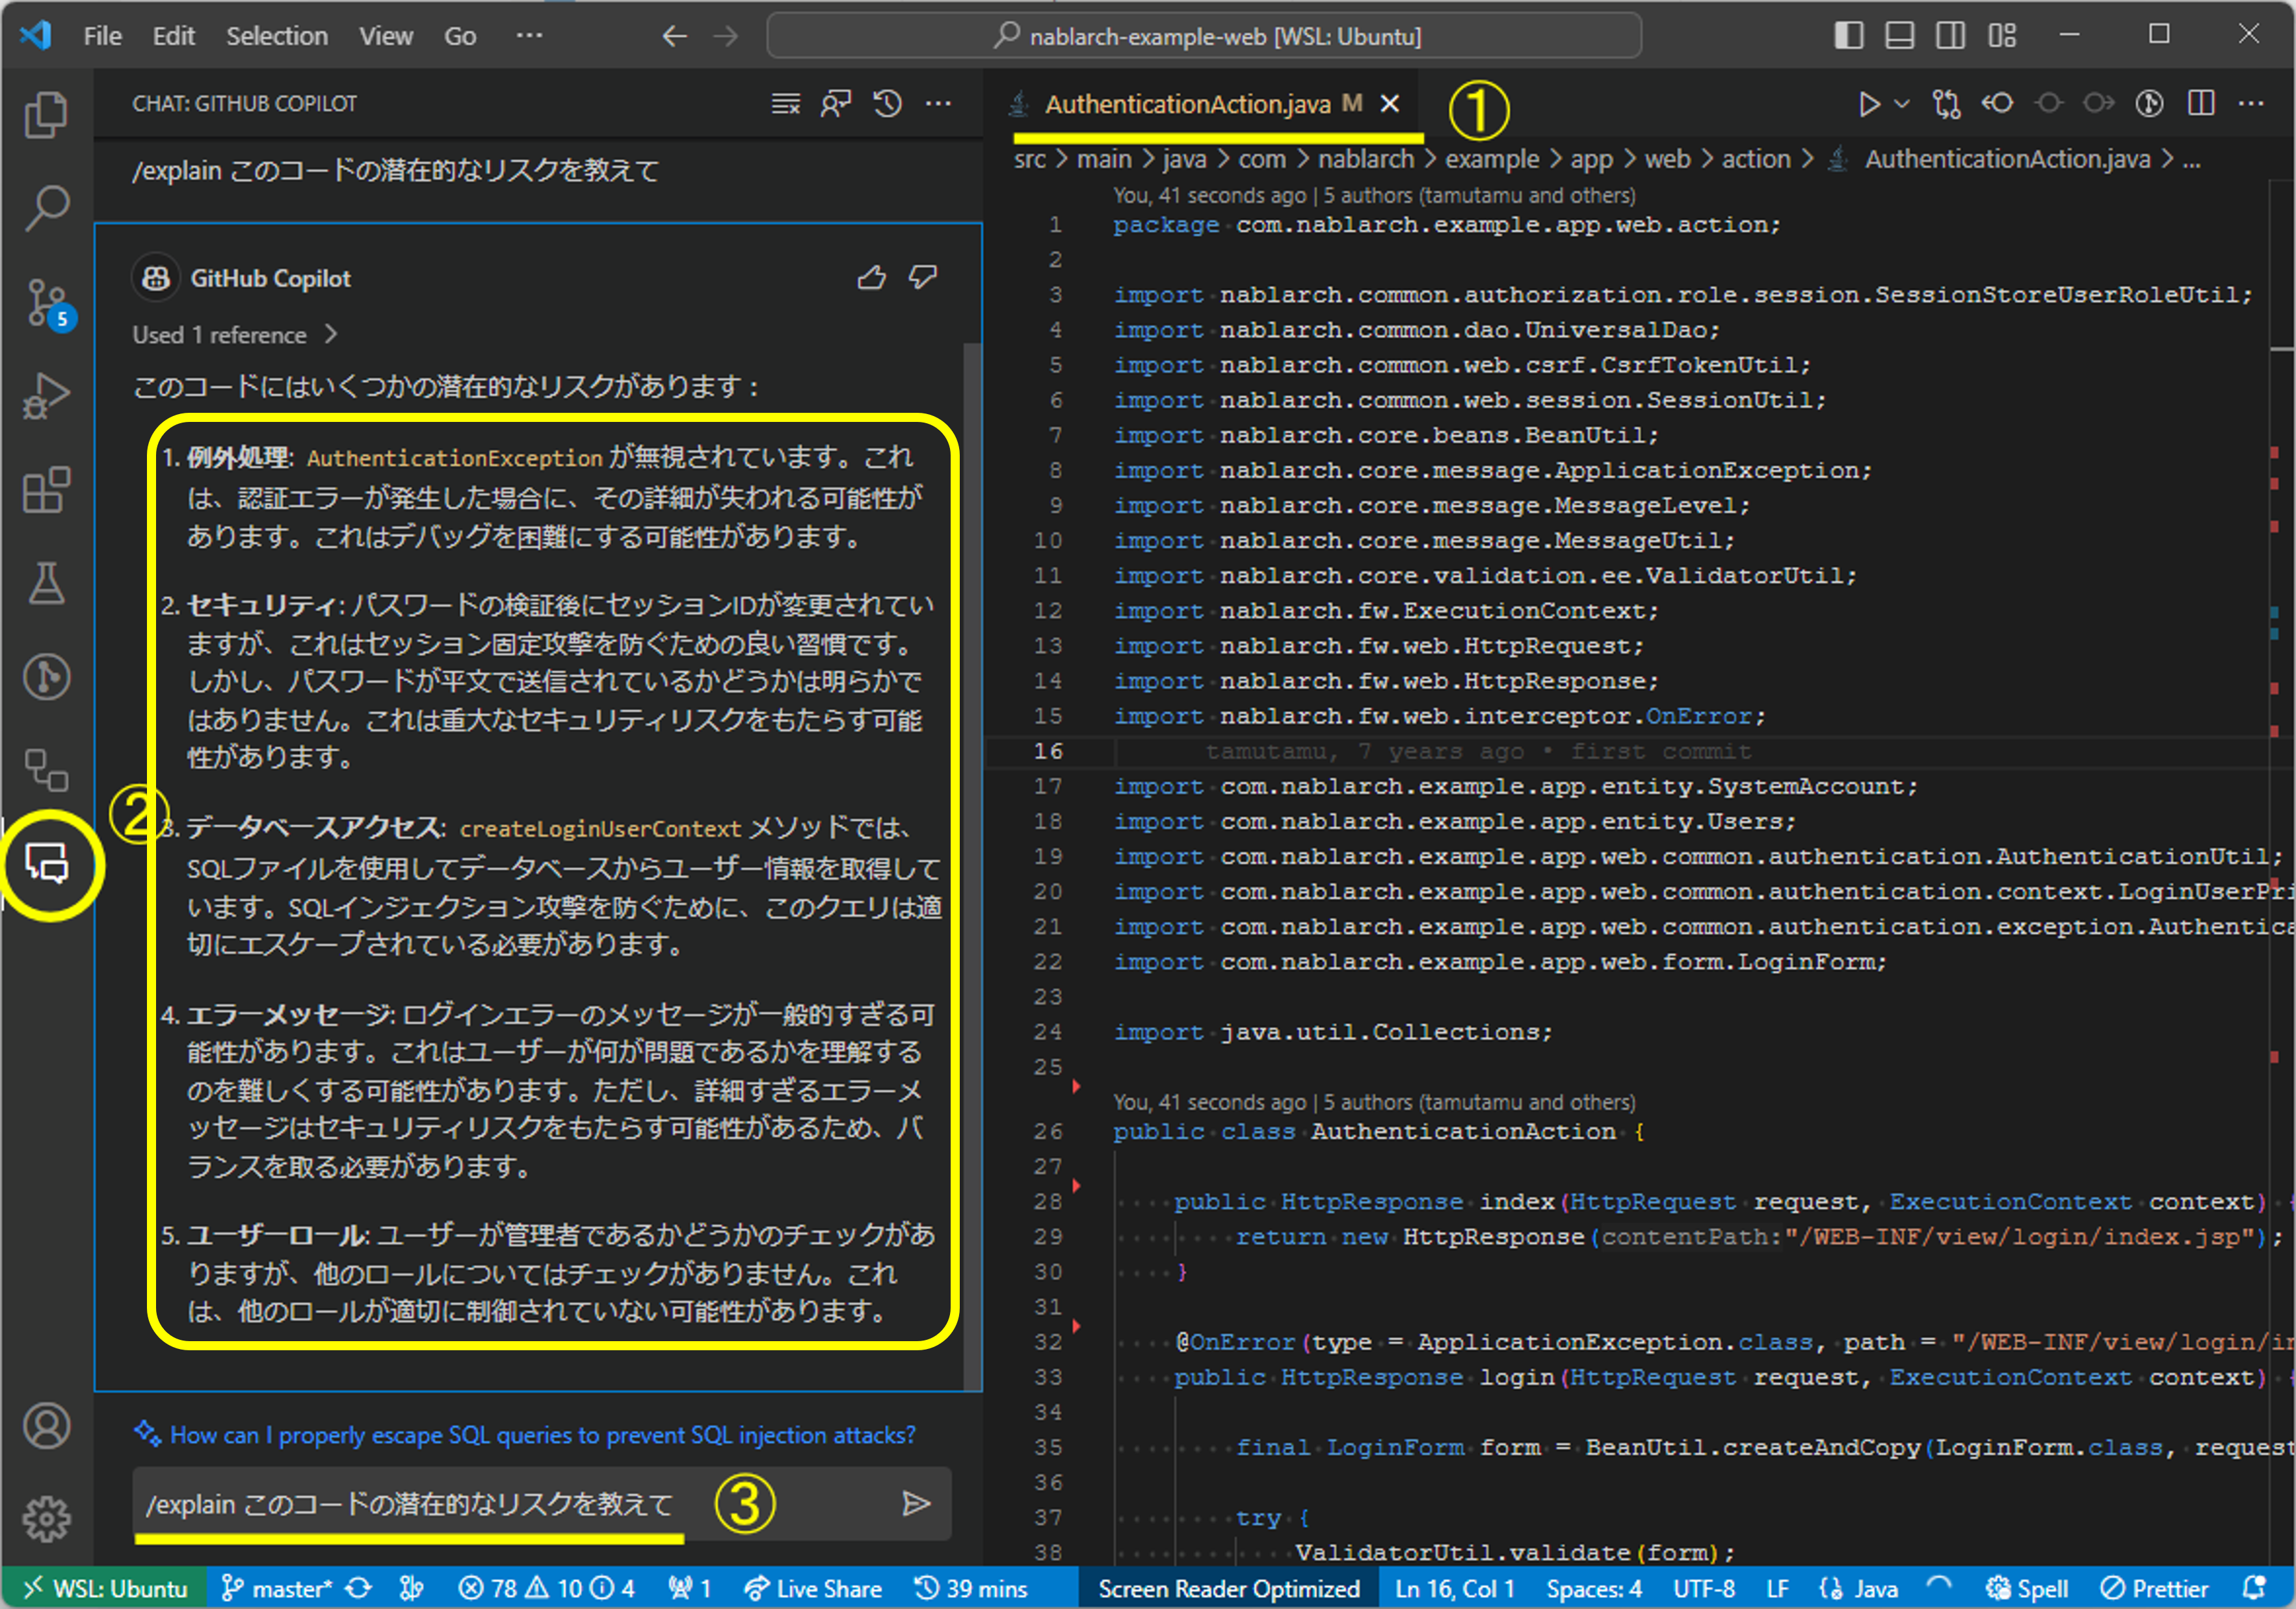Open the File menu
Image resolution: width=2296 pixels, height=1609 pixels.
click(103, 37)
